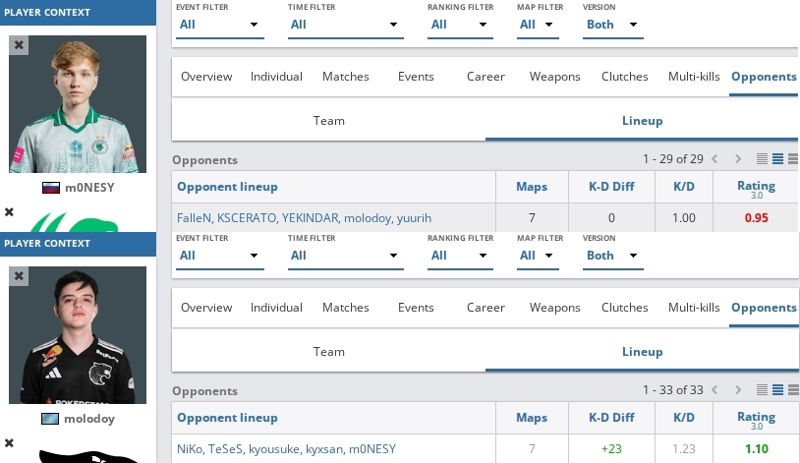Open Clutches tab in molodoy panel
Image resolution: width=800 pixels, height=463 pixels.
coord(624,308)
